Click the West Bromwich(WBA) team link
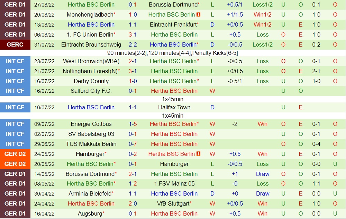346x219 pixels. click(x=91, y=61)
